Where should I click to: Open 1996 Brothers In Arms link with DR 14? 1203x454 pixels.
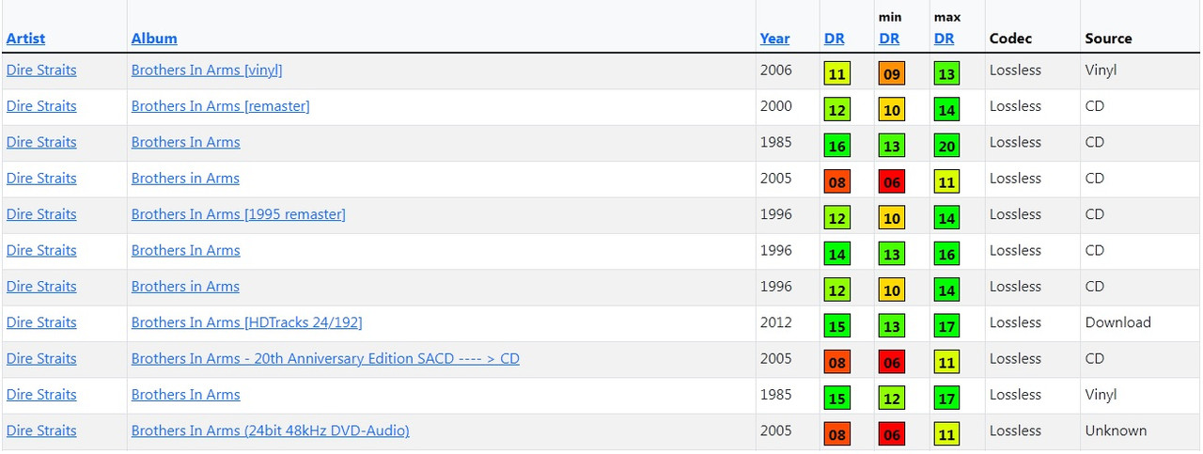[x=186, y=251]
